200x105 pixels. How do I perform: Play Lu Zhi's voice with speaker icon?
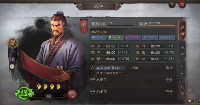point(12,66)
